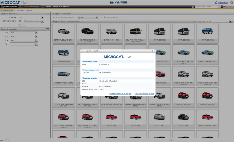The width and height of the screenshot is (234, 142).
Task: Click the settings gear icon
Action: (x=231, y=2)
